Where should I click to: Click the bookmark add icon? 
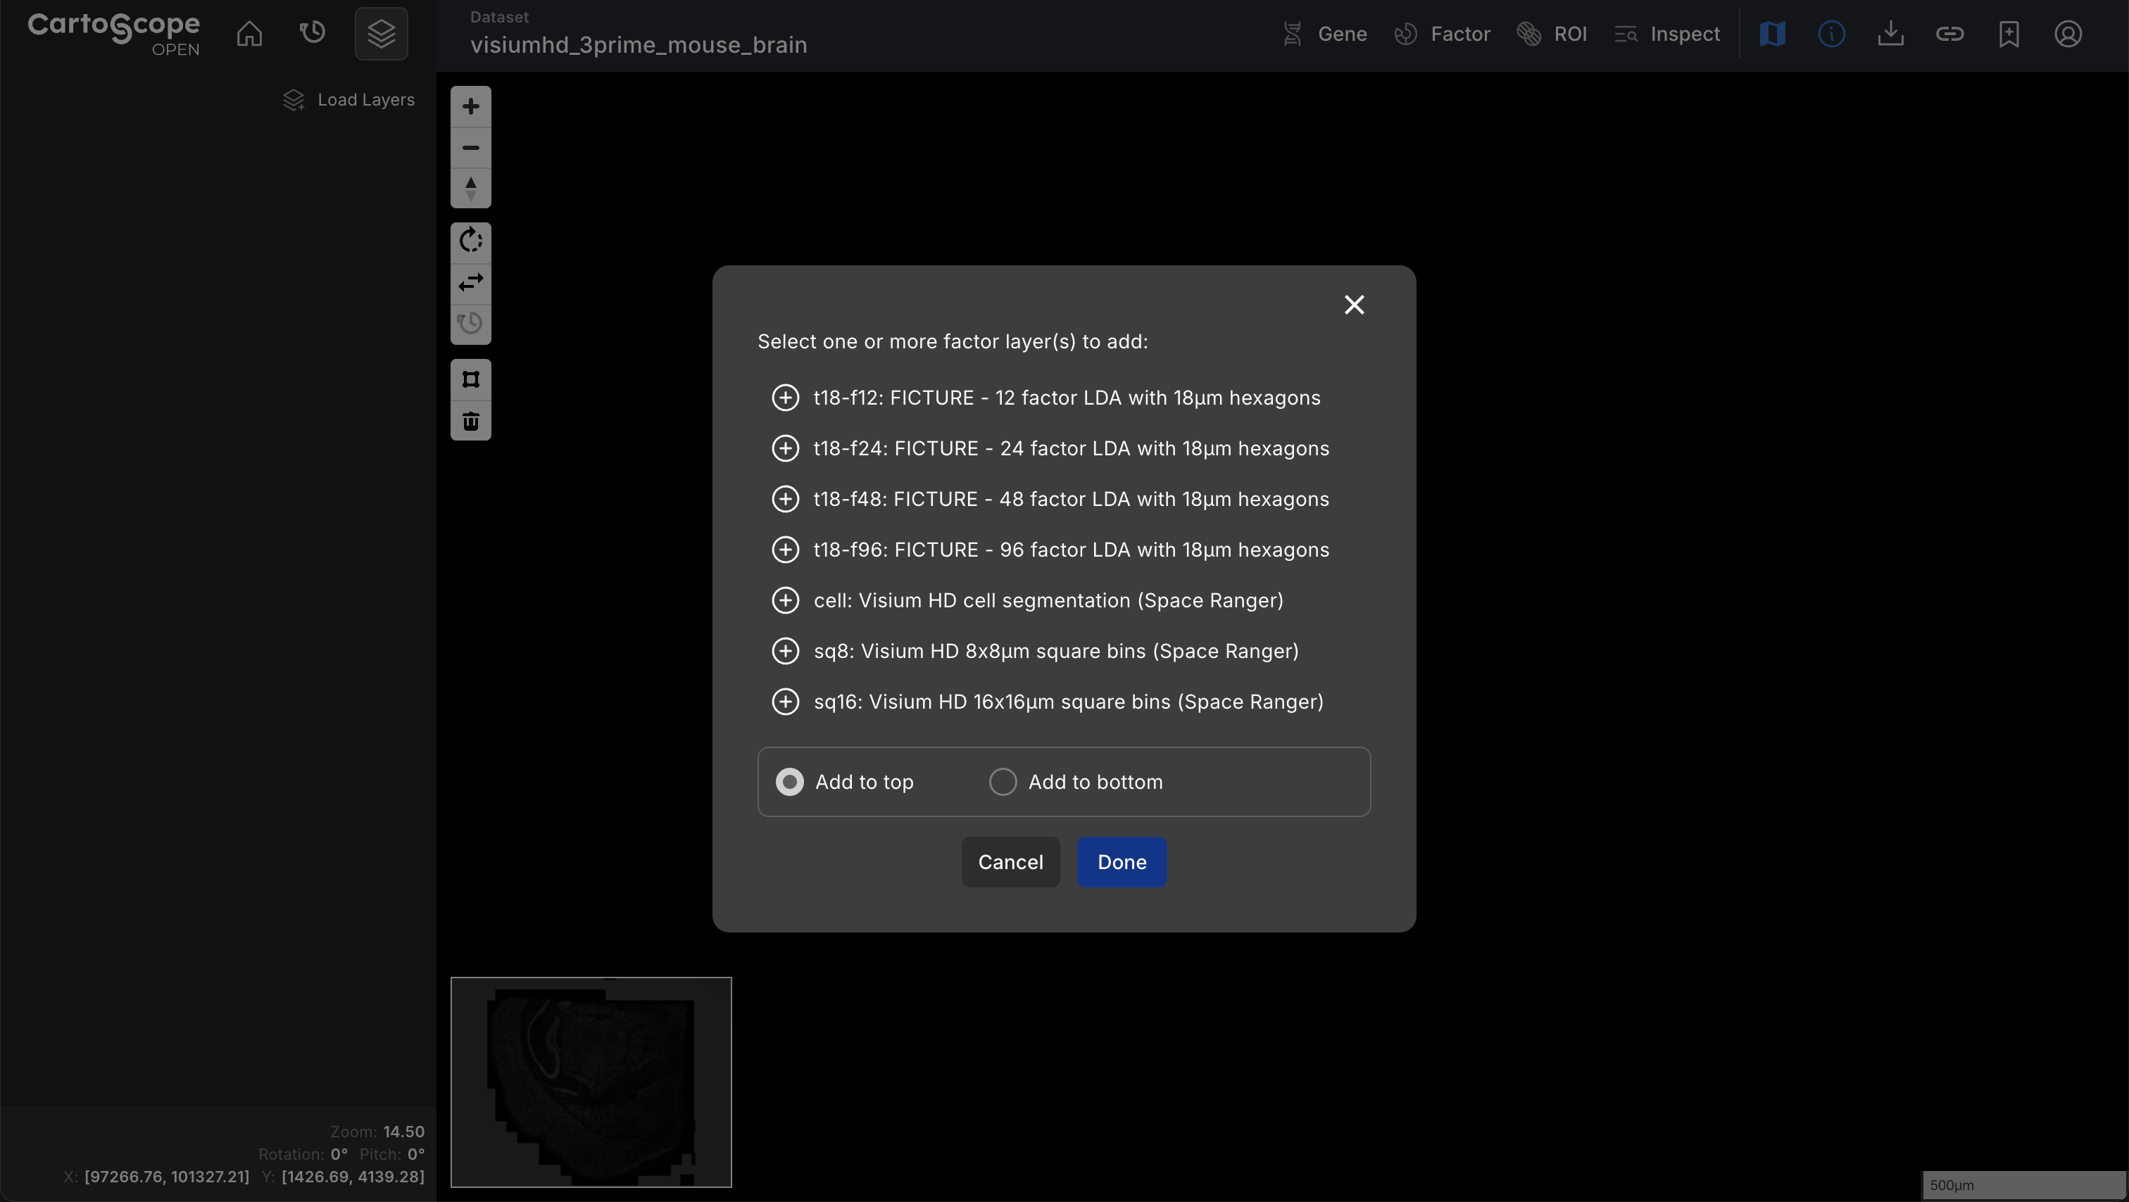(2009, 34)
